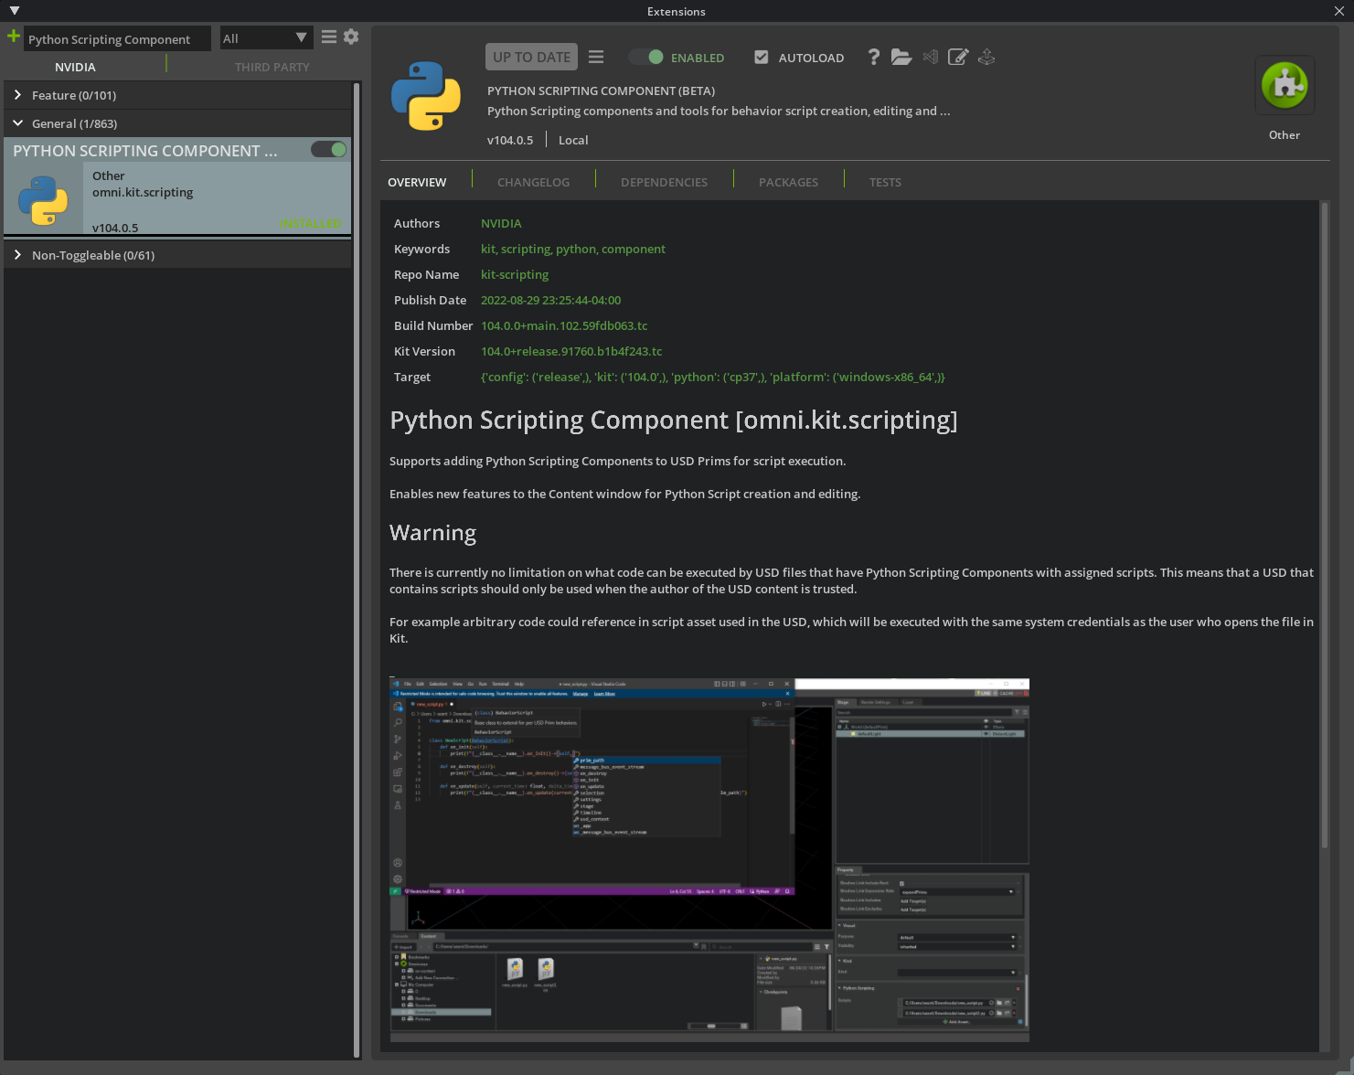The image size is (1354, 1075).
Task: Click the extension search input field
Action: pyautogui.click(x=116, y=39)
